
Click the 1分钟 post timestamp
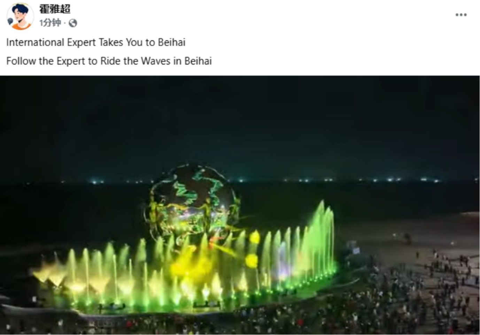click(50, 23)
